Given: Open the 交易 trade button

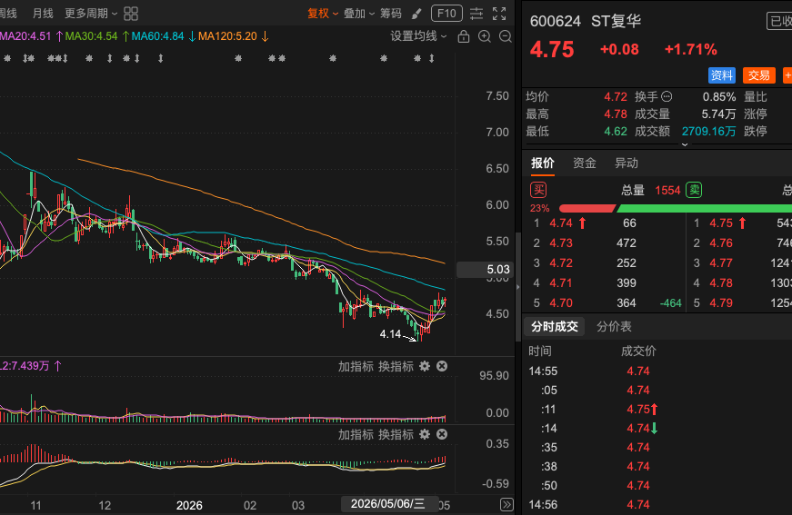Looking at the screenshot, I should pos(758,75).
